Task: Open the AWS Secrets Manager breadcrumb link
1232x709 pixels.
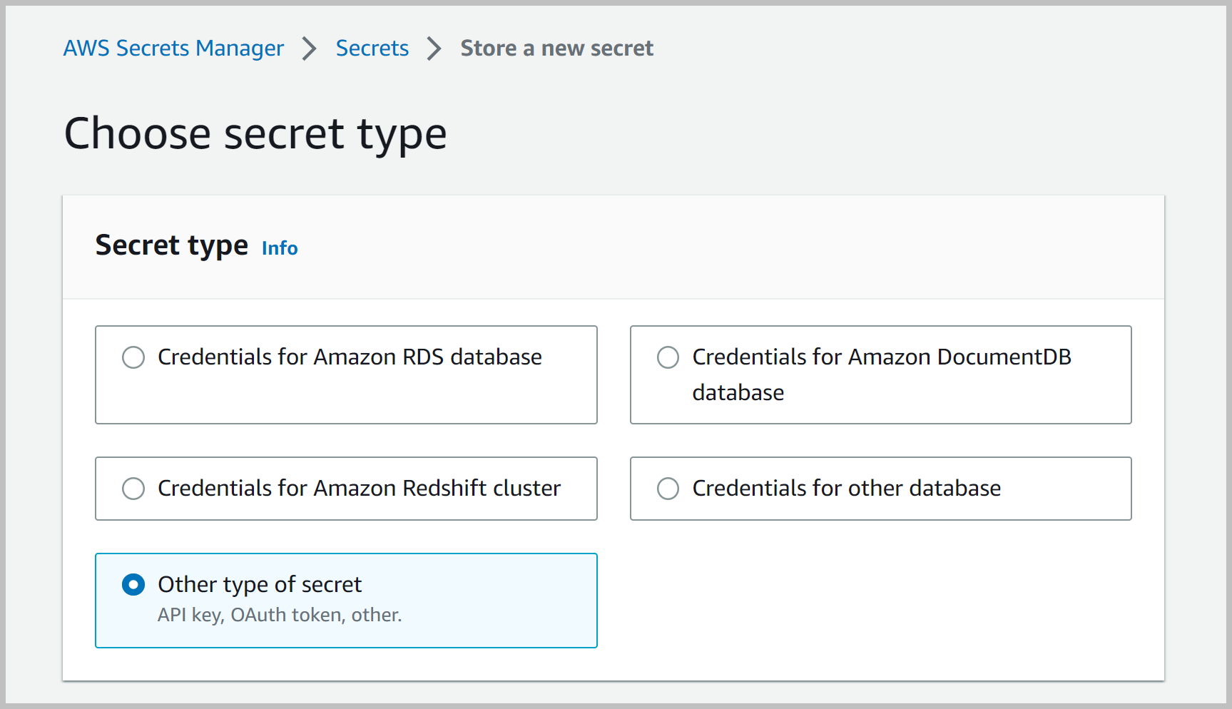Action: tap(173, 49)
